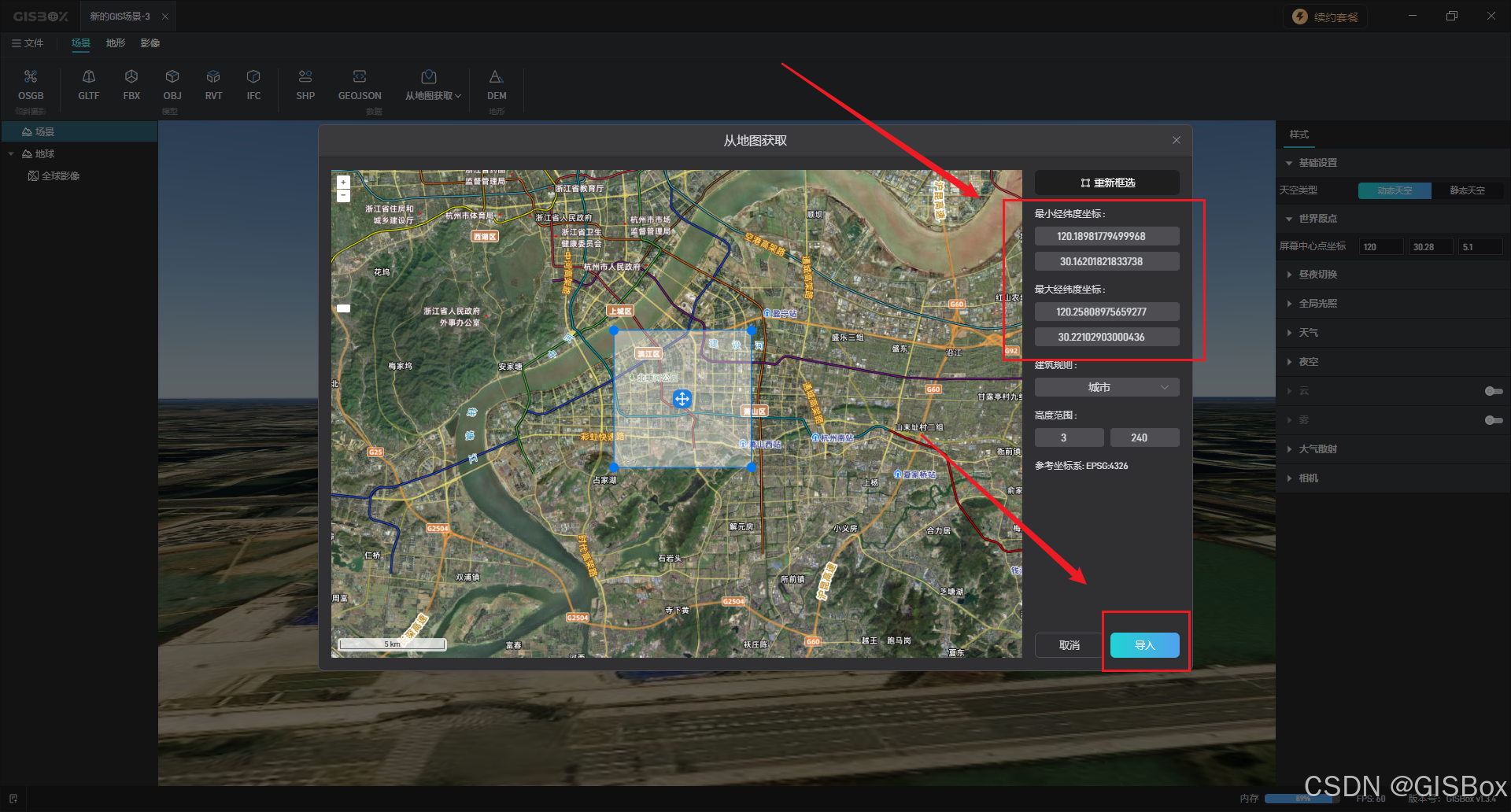The height and width of the screenshot is (812, 1511).
Task: Open the 建筑规则 城市 dropdown
Action: click(x=1107, y=387)
